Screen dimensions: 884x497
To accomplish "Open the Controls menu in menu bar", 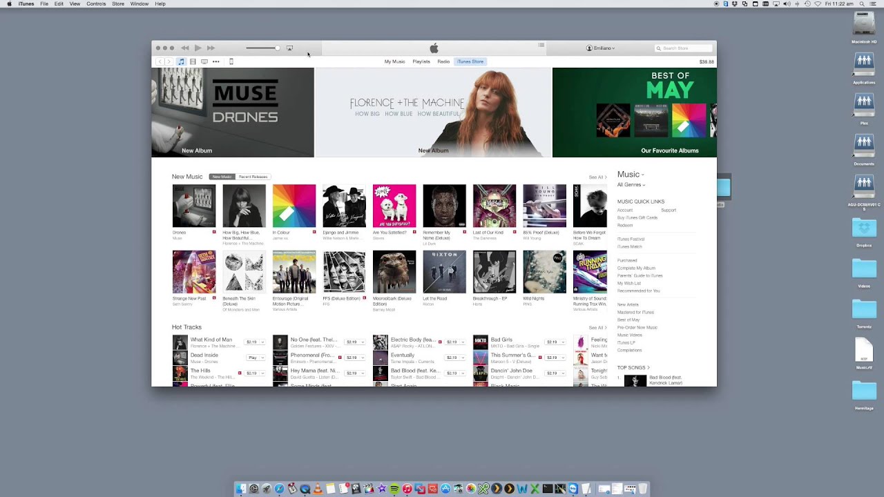I will tap(96, 4).
